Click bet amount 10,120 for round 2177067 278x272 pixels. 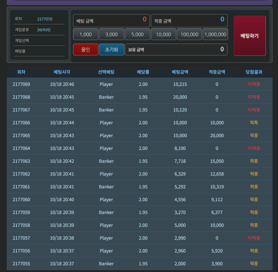[180, 110]
